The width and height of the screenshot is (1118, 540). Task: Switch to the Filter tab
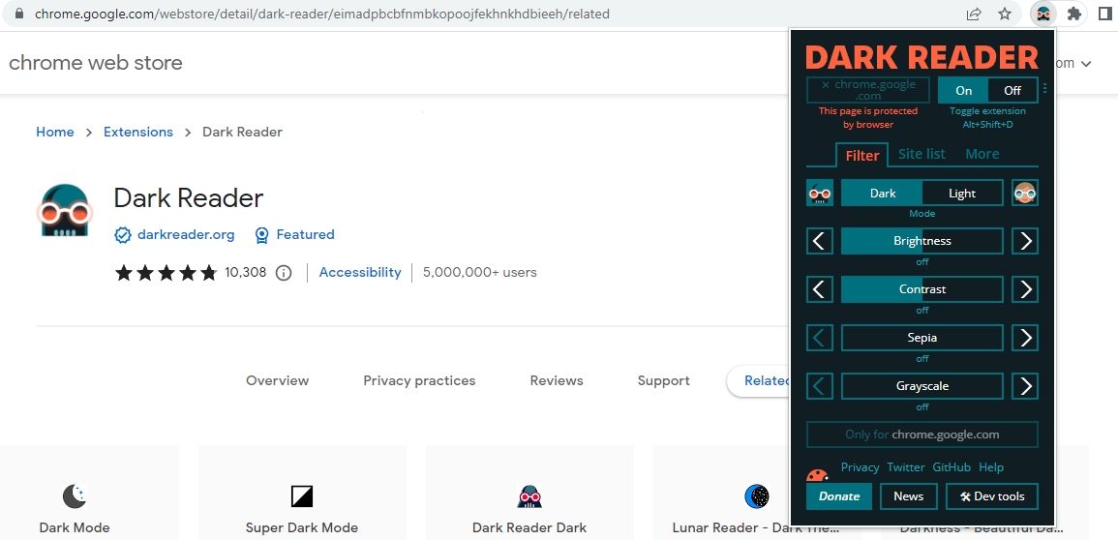[x=862, y=155]
